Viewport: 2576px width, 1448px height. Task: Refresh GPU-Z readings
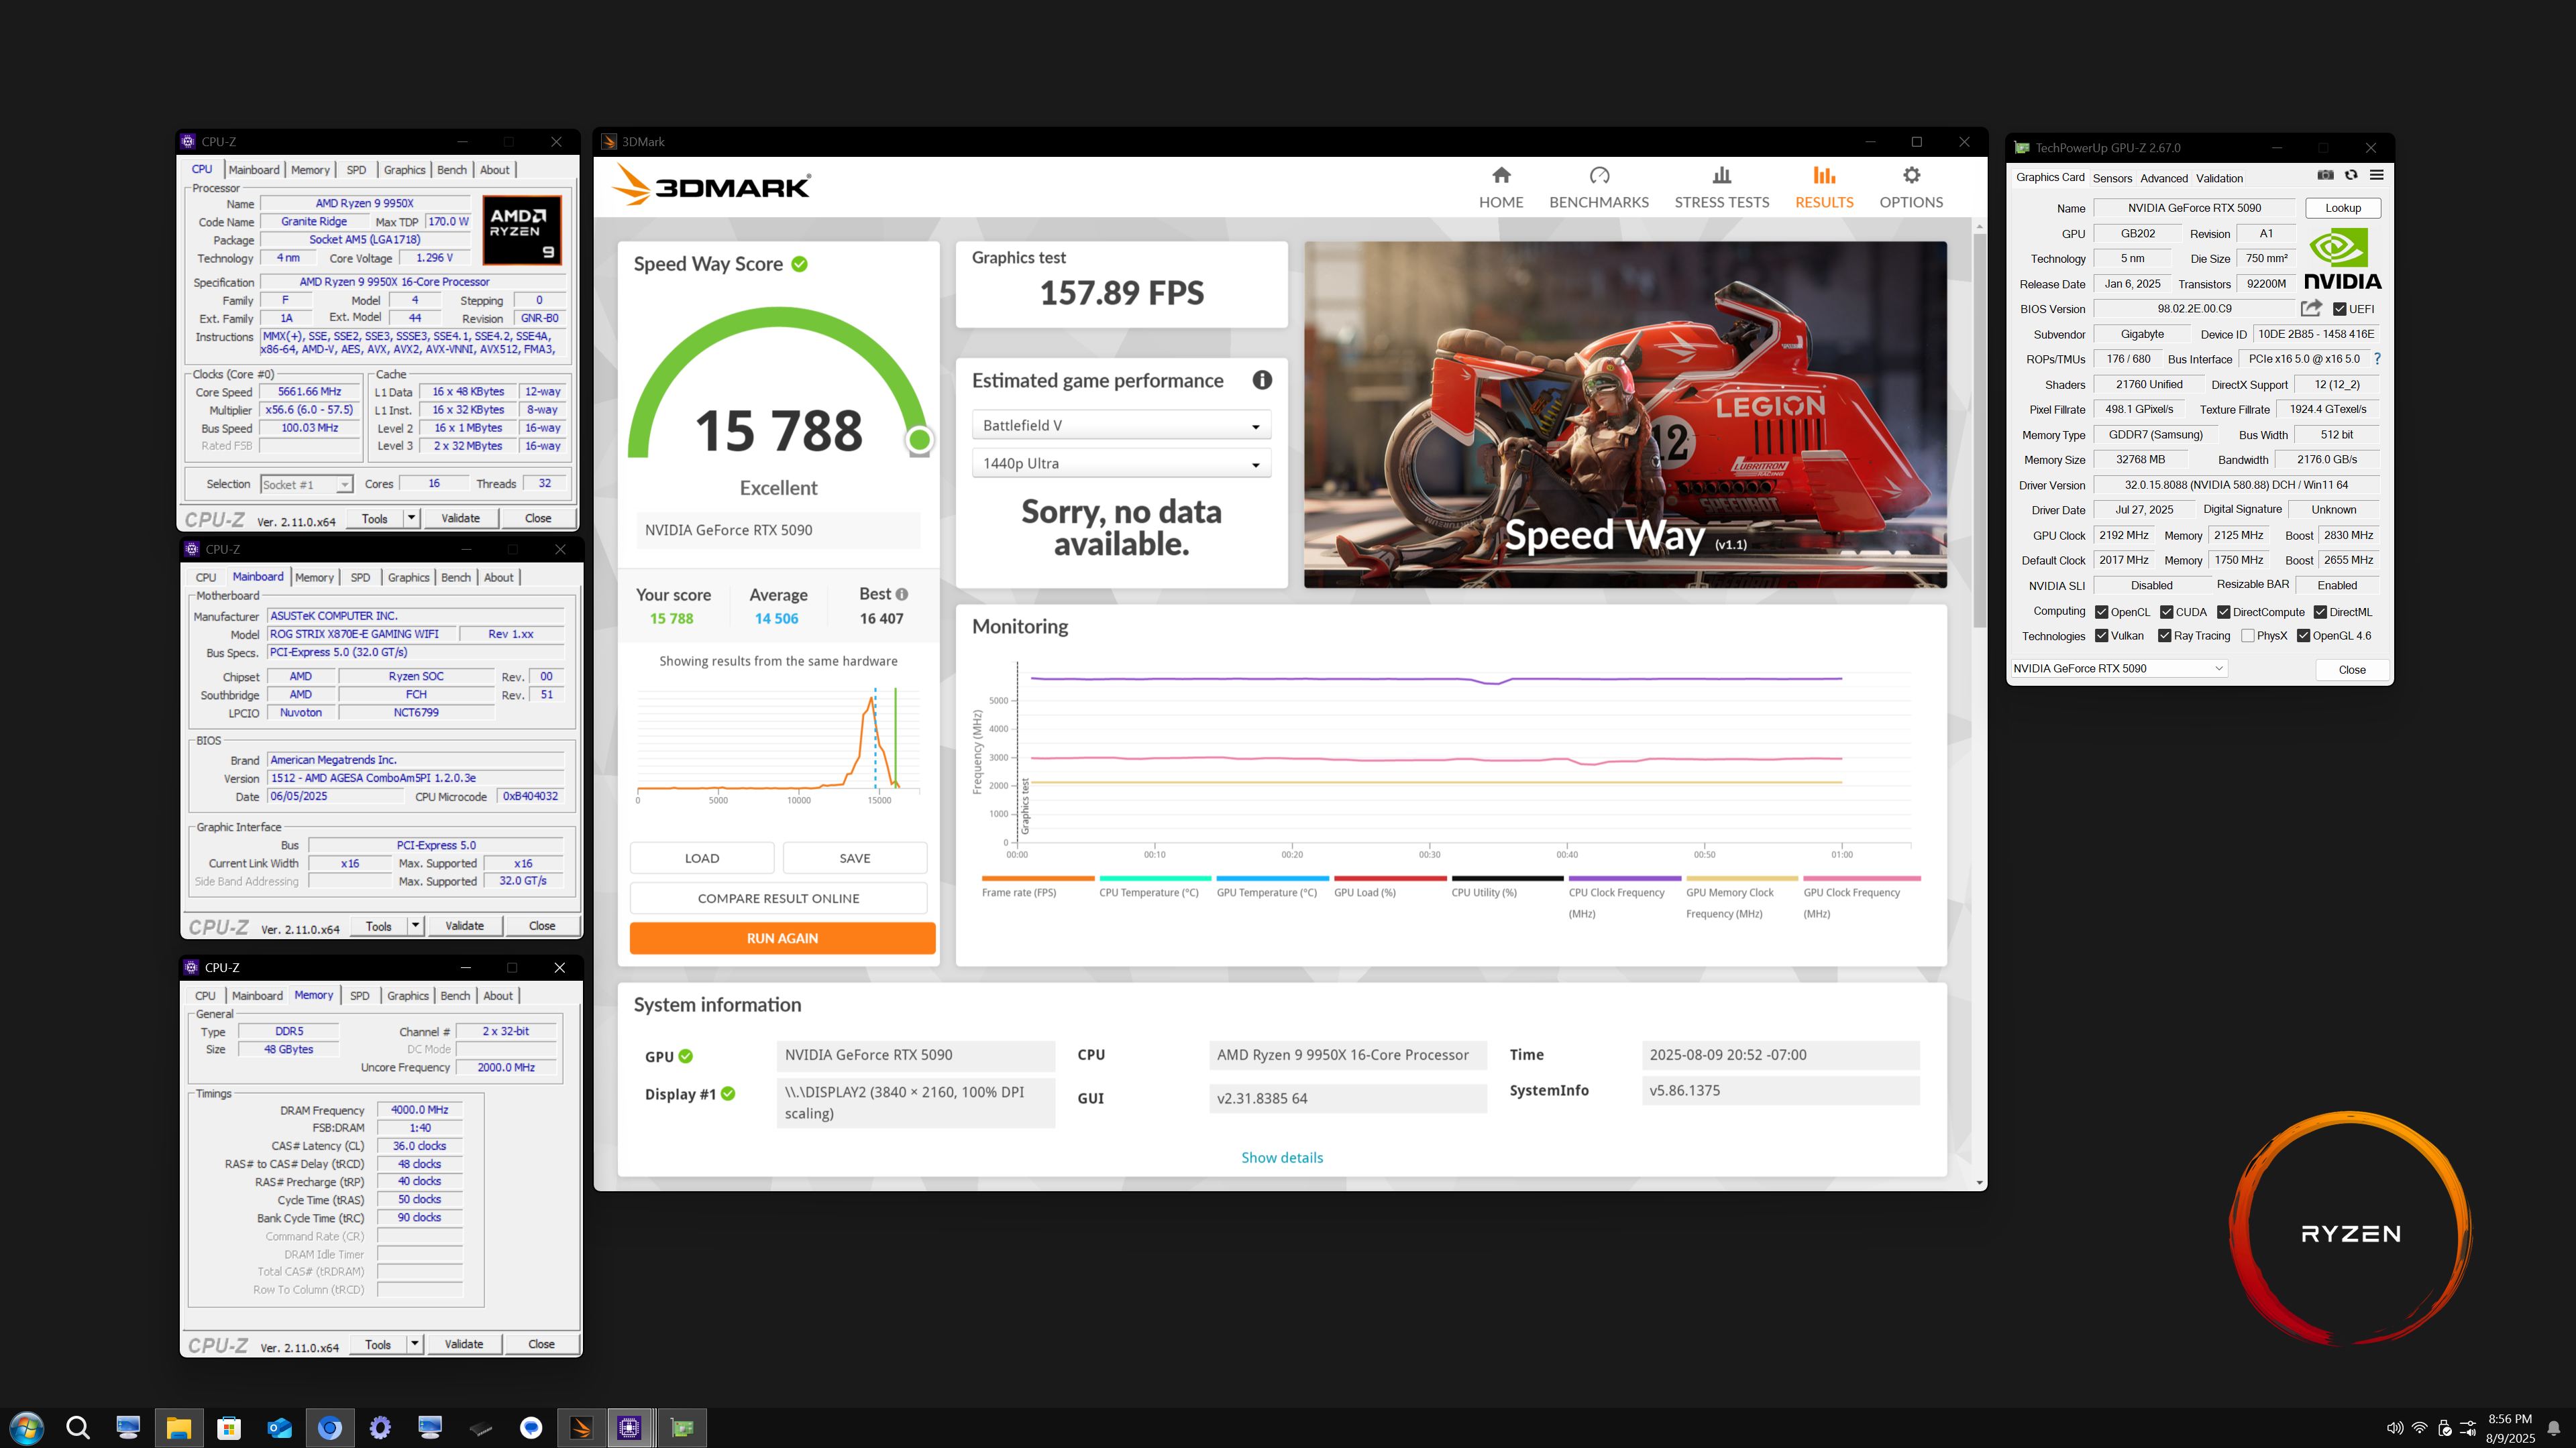tap(2351, 175)
